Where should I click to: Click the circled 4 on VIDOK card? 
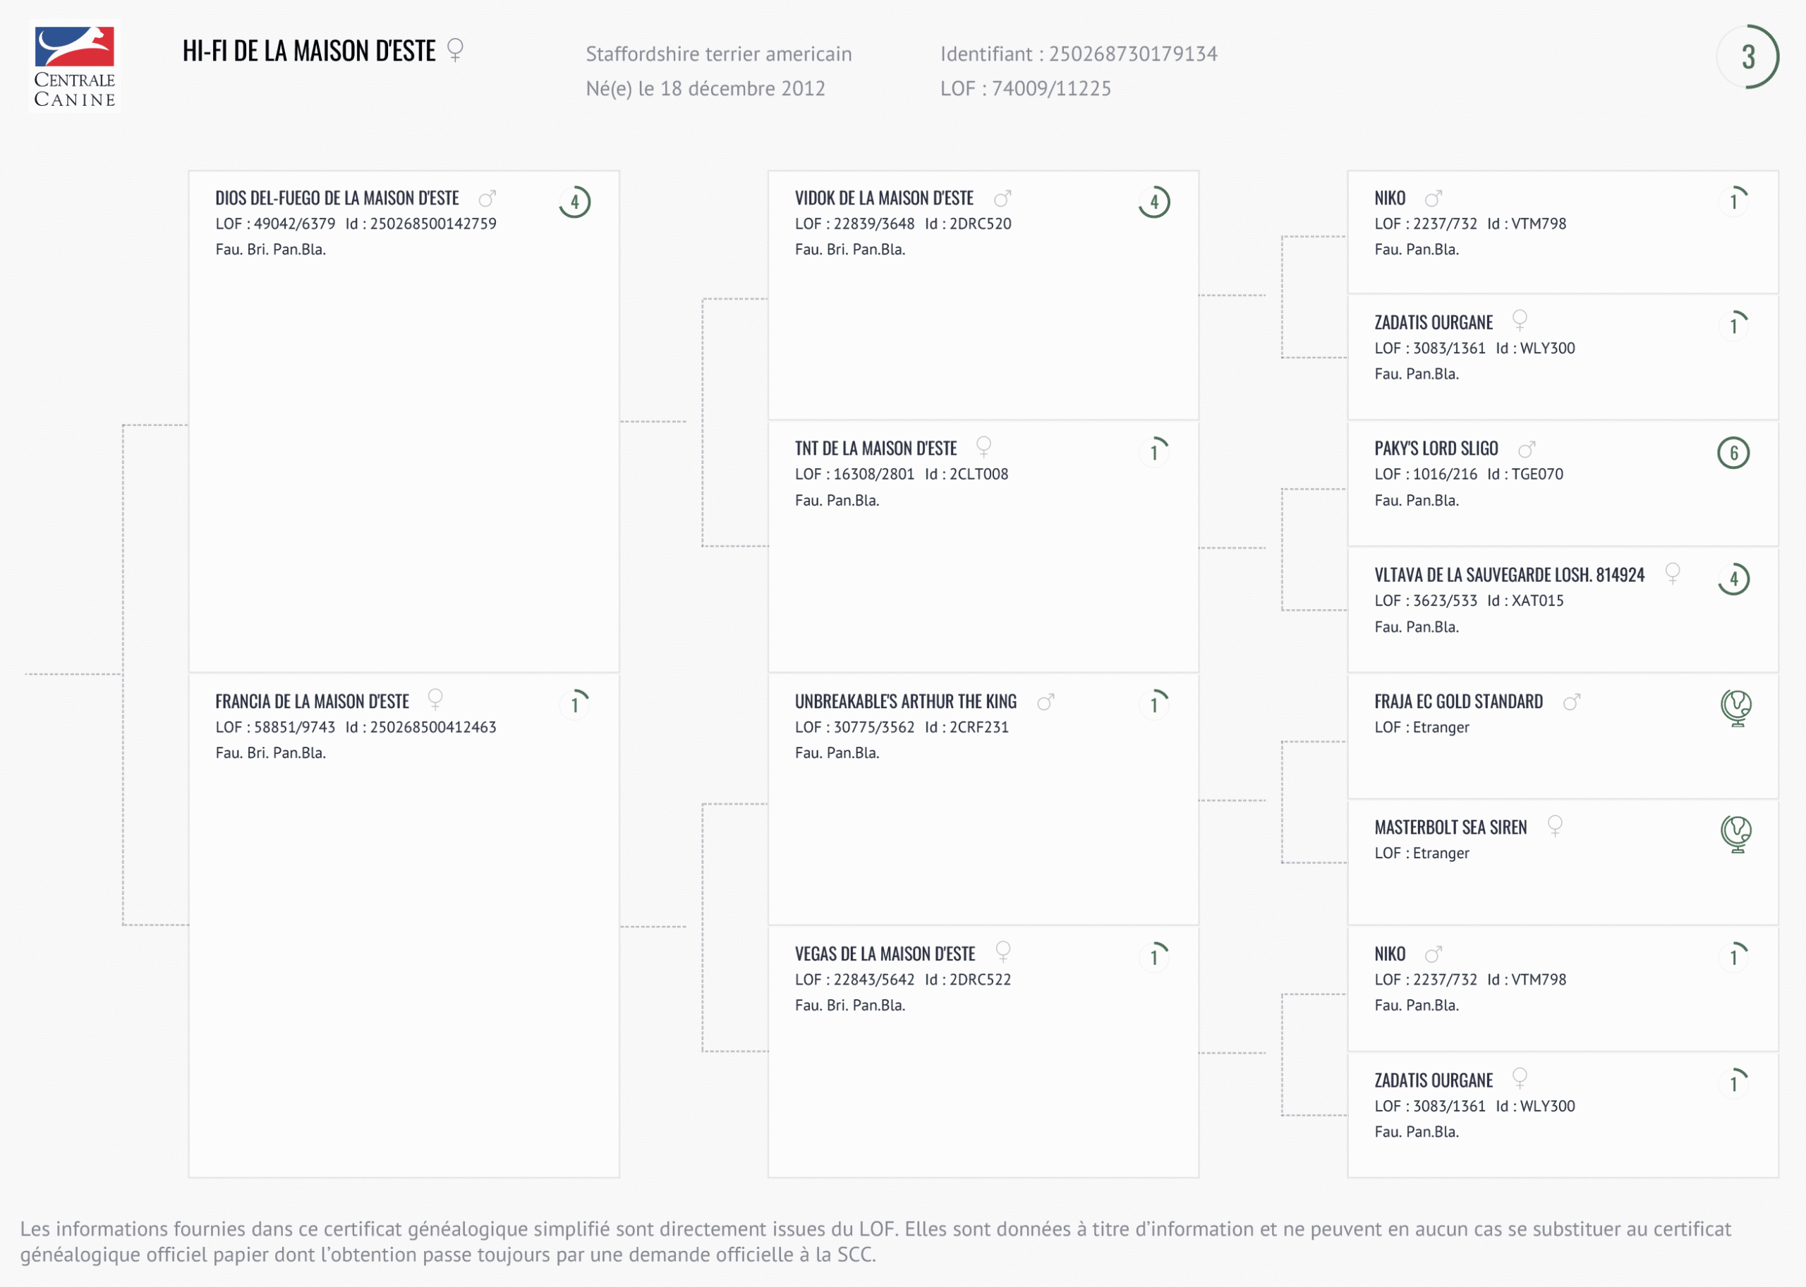pos(1154,202)
